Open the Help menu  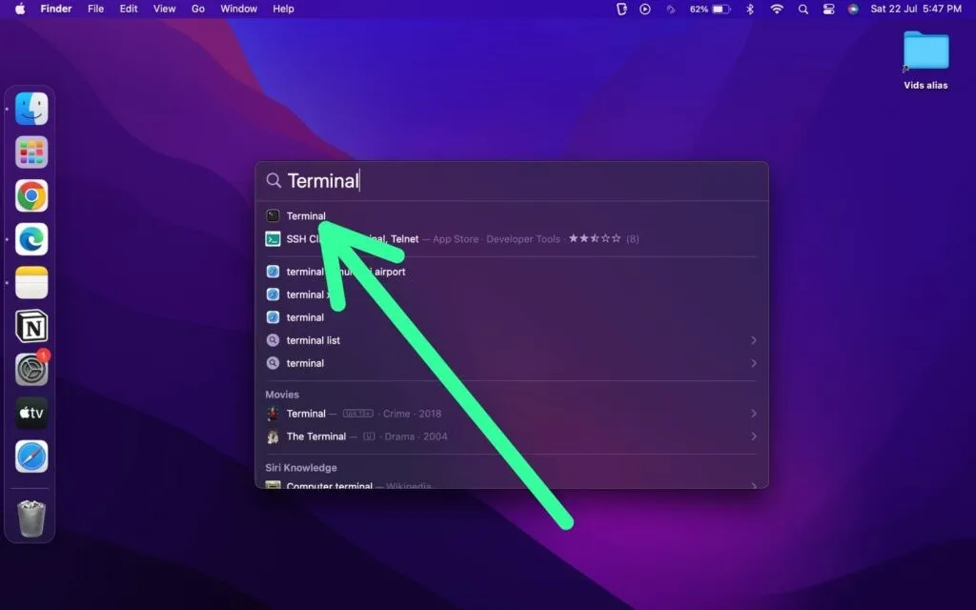pos(283,9)
